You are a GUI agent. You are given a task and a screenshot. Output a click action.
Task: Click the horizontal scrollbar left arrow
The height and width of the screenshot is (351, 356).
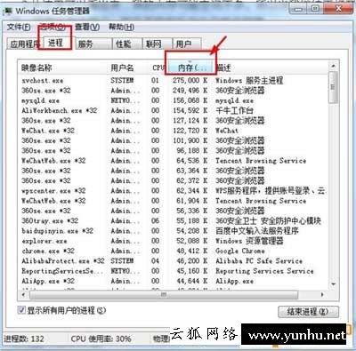(x=23, y=295)
